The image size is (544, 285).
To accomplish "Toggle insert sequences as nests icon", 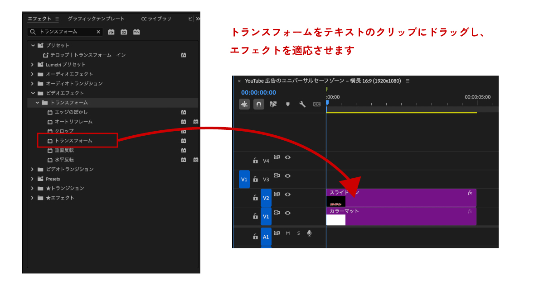I will [244, 104].
